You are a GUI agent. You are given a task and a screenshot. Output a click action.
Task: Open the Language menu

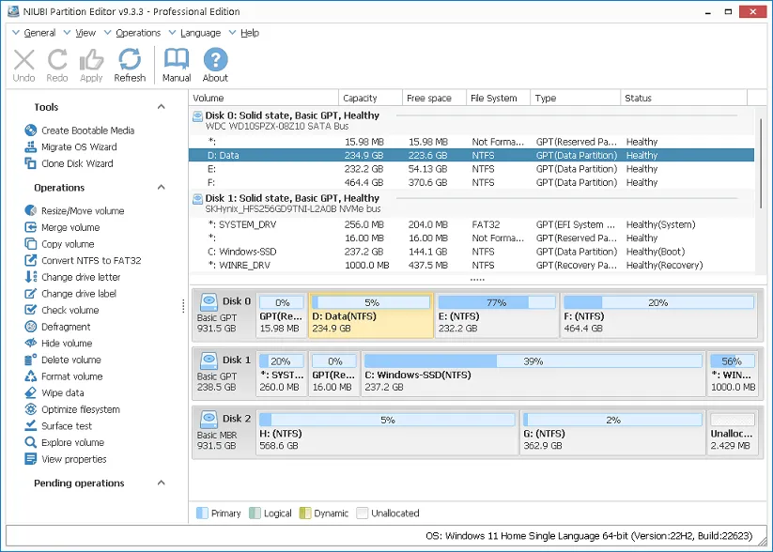click(x=200, y=33)
